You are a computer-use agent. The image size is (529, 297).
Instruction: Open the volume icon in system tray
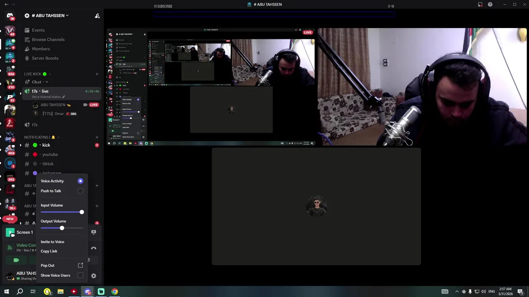[484, 292]
